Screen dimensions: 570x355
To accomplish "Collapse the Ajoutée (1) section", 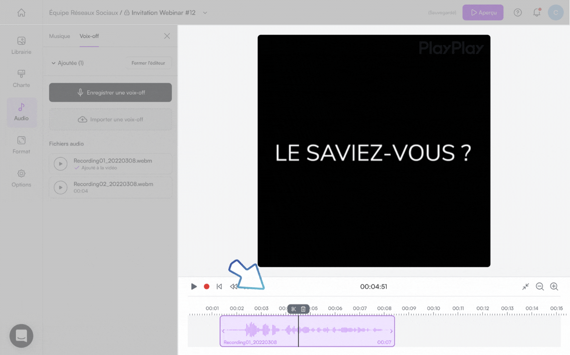I will click(53, 63).
